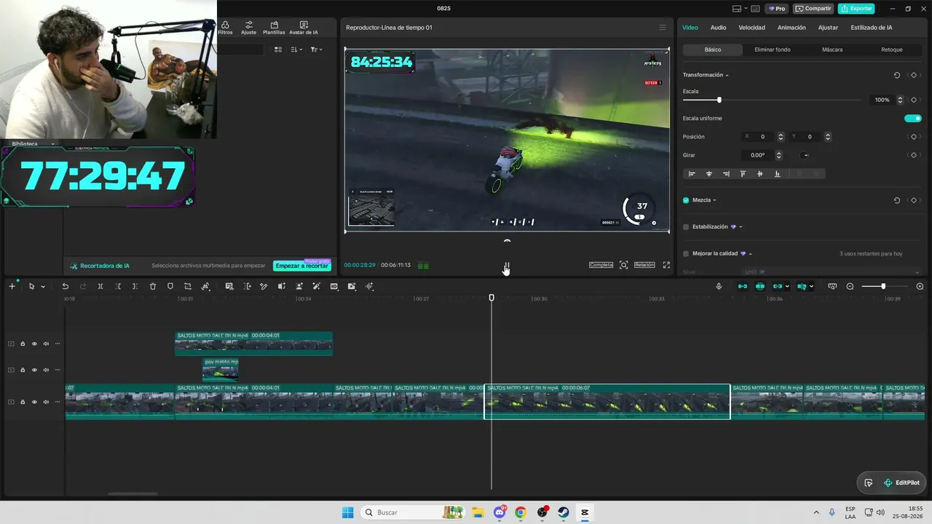Open the Filtros panel
The height and width of the screenshot is (524, 932).
click(225, 28)
